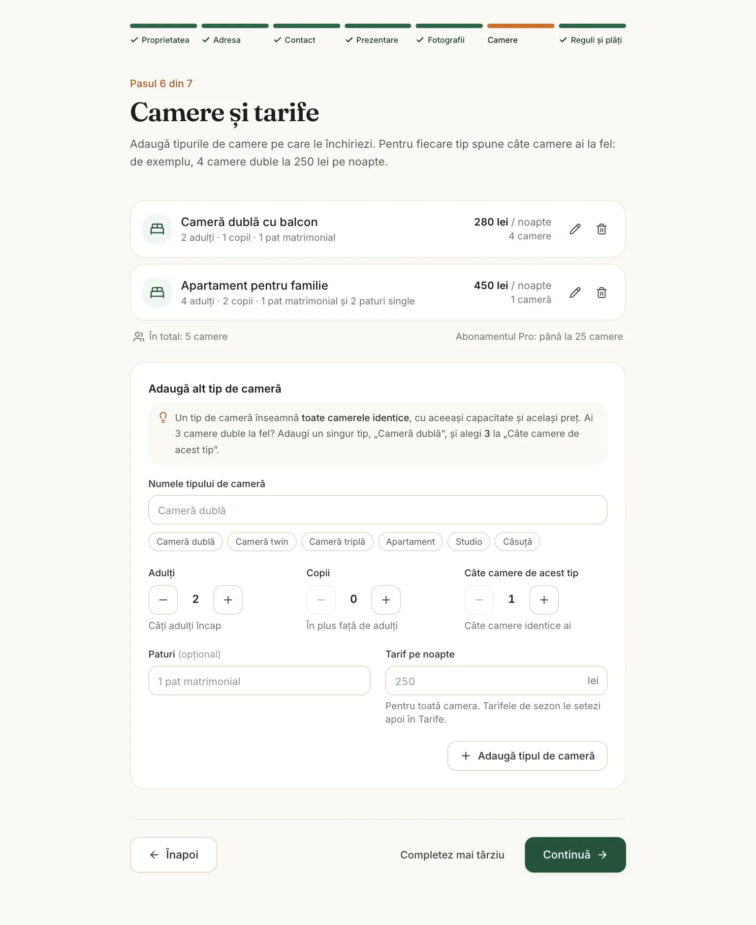
Task: Increase the Copii count
Action: pos(386,599)
